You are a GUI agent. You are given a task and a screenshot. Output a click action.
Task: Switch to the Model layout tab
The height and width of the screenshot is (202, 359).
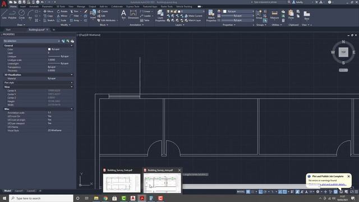[7, 191]
